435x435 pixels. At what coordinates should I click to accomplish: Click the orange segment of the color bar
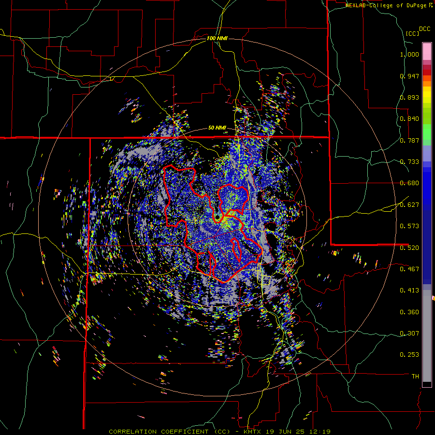tap(427, 84)
